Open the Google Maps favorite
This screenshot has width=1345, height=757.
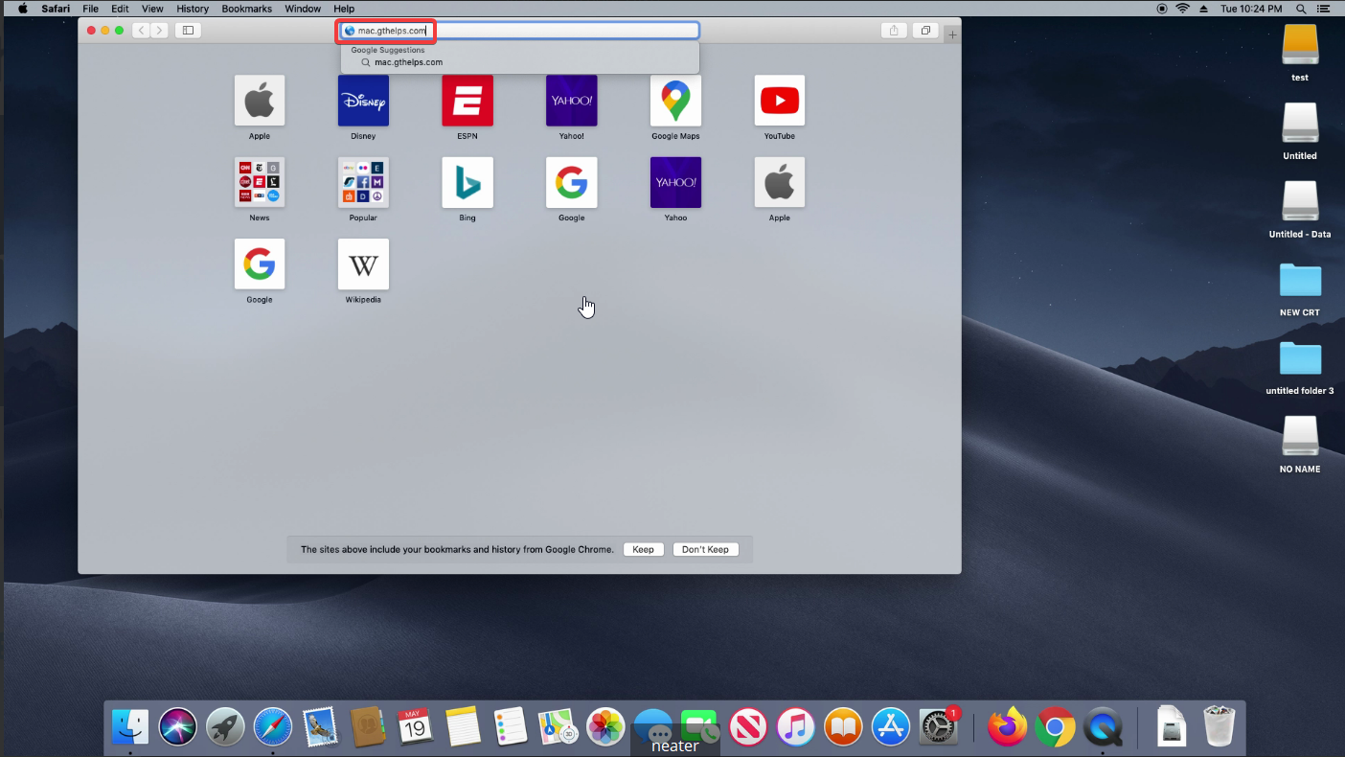(675, 101)
